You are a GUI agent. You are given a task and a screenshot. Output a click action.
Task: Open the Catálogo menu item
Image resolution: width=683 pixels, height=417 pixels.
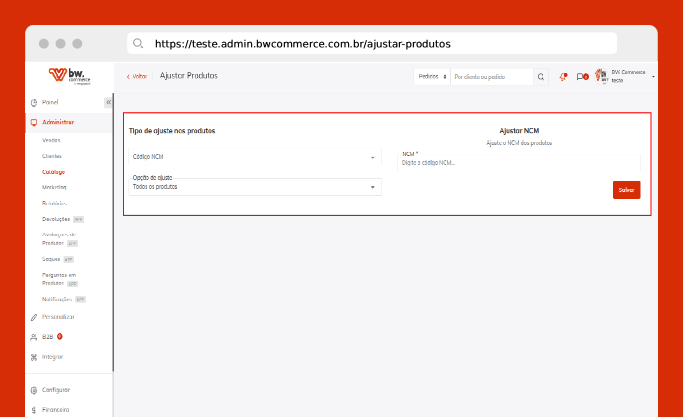pos(53,172)
